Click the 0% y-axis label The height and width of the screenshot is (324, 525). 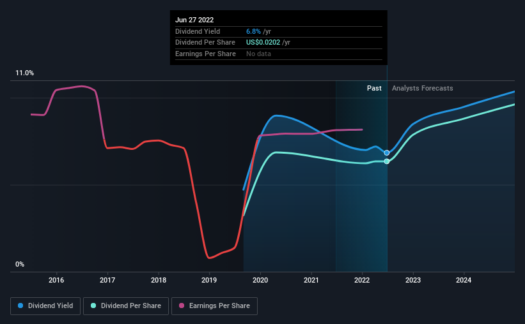tap(20, 265)
